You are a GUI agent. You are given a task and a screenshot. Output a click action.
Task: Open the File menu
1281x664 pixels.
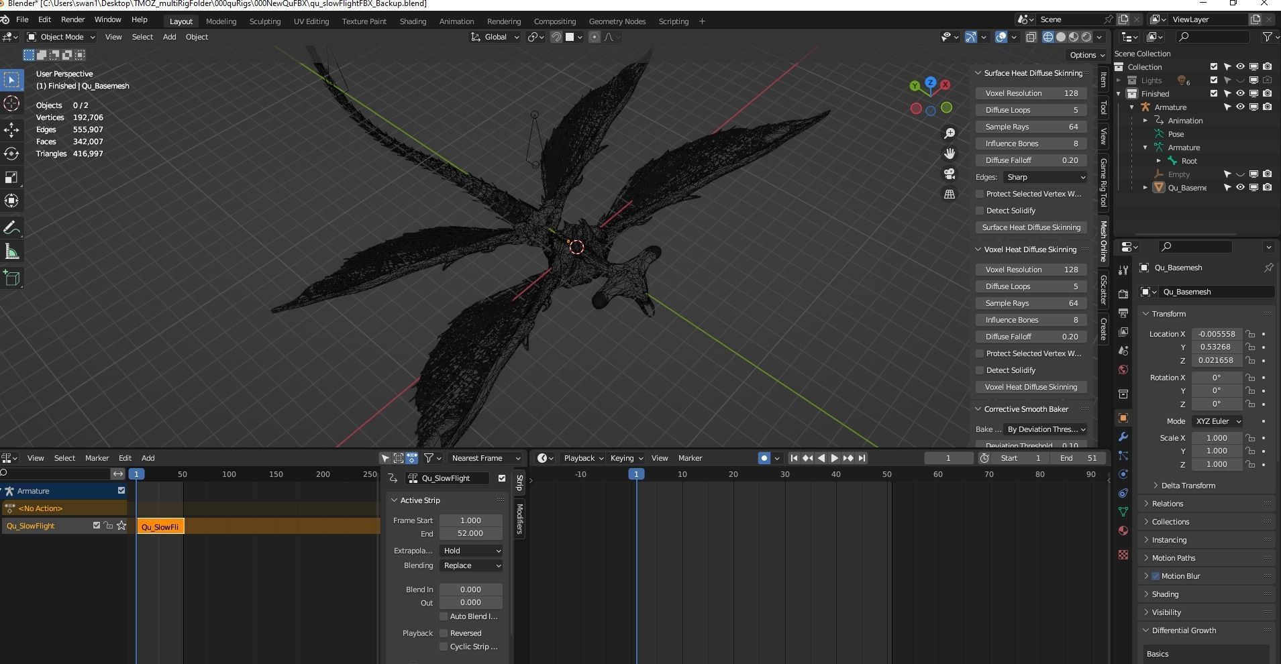[x=22, y=19]
